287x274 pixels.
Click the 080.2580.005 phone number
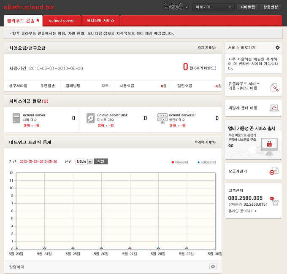(245, 198)
